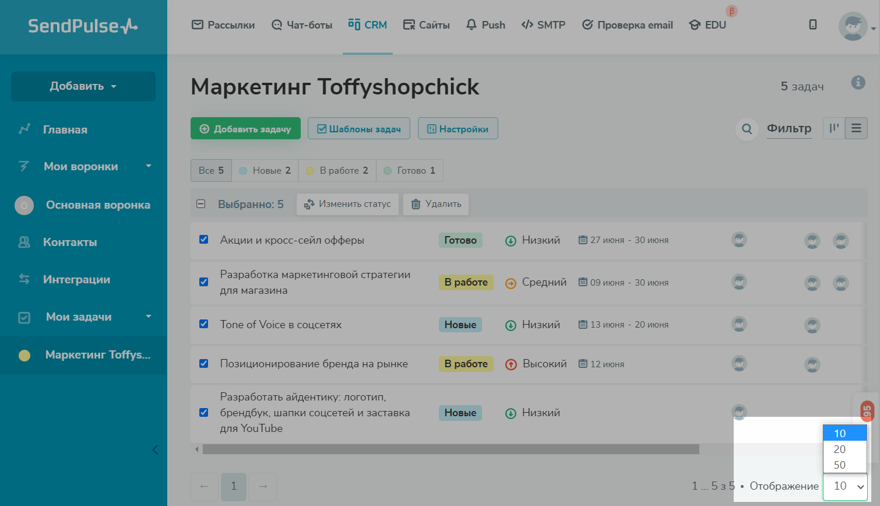The height and width of the screenshot is (506, 880).
Task: Open task search with magnifier icon
Action: click(x=747, y=129)
